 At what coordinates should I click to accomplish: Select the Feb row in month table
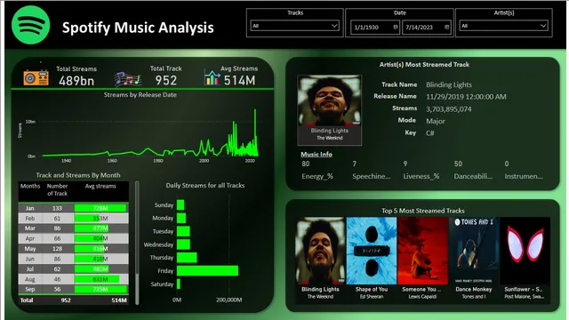pos(73,218)
